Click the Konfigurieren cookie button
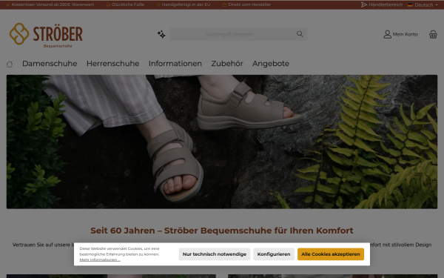444x278 pixels. pyautogui.click(x=274, y=254)
